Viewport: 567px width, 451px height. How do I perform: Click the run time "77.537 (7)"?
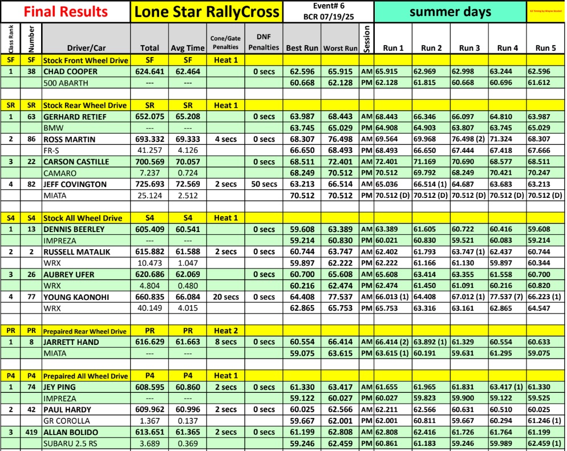point(507,296)
